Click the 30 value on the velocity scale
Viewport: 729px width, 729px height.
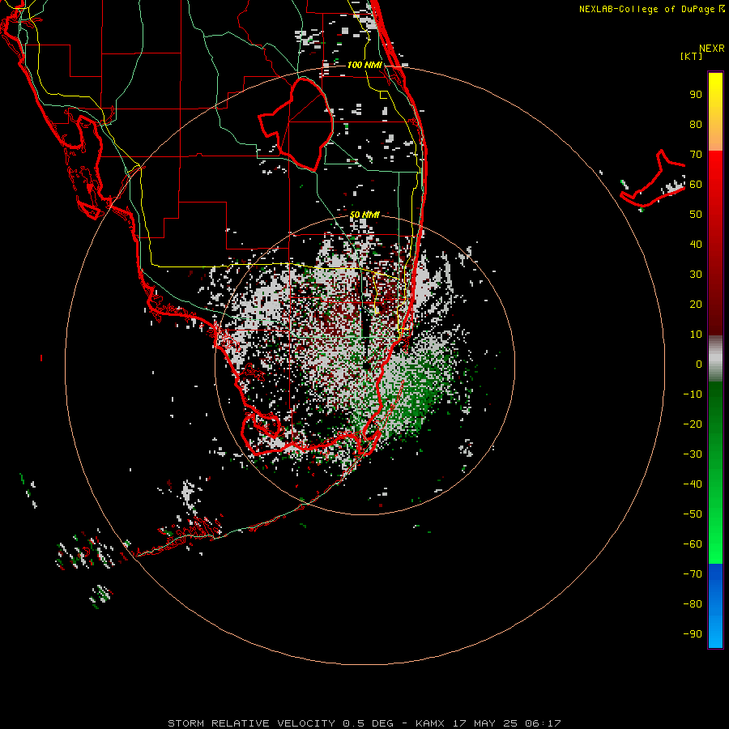pos(696,275)
